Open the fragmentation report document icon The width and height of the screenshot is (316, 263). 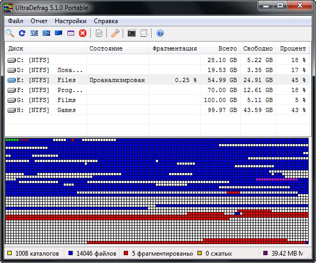(99, 33)
